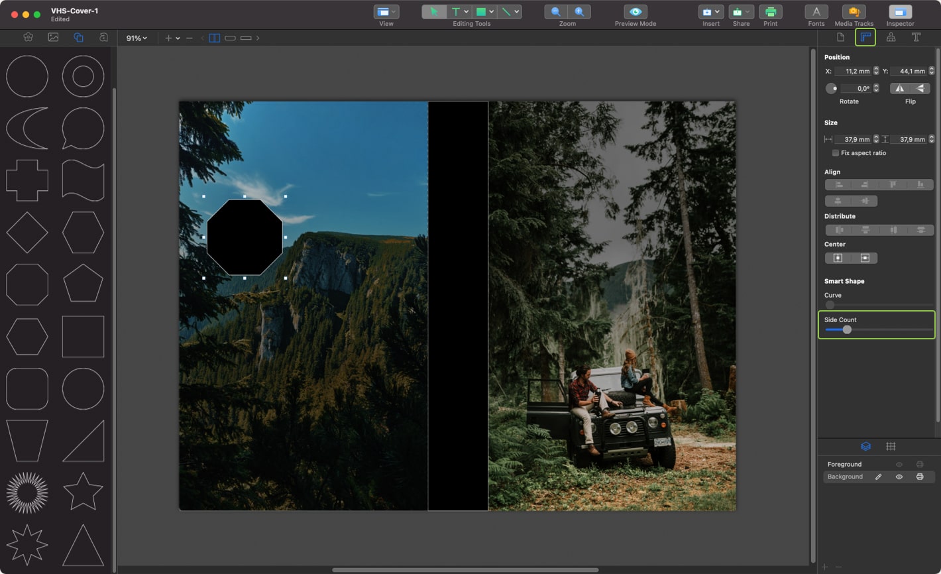Select the arrow selection tool

(434, 12)
